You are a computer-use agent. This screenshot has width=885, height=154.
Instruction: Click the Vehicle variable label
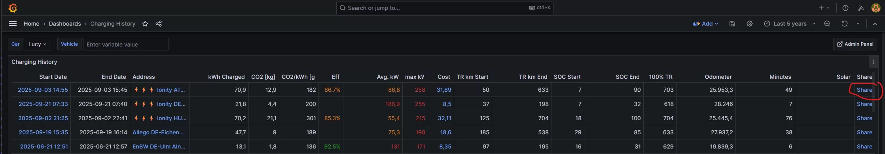(x=69, y=44)
